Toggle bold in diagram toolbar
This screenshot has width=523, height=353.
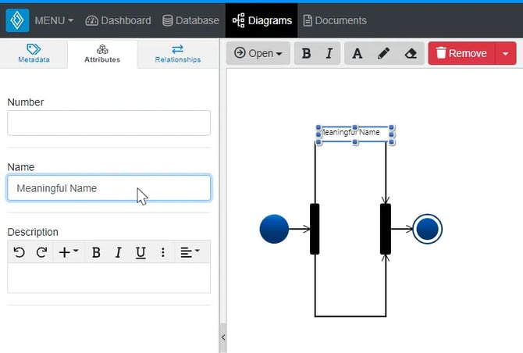(x=306, y=53)
